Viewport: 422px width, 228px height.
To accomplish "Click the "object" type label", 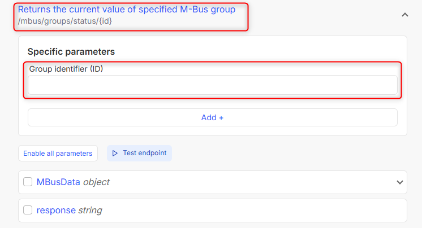I will tap(96, 182).
